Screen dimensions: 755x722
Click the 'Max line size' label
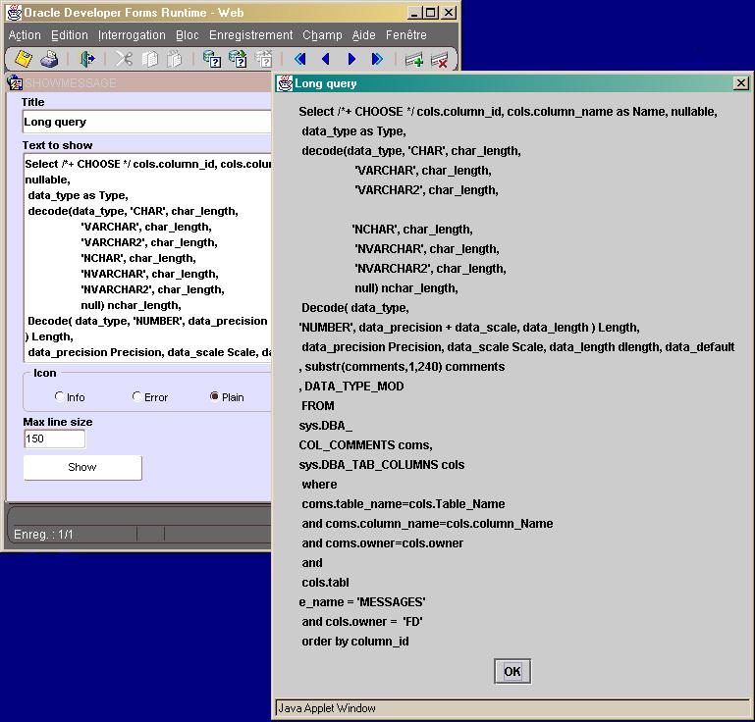pyautogui.click(x=58, y=422)
